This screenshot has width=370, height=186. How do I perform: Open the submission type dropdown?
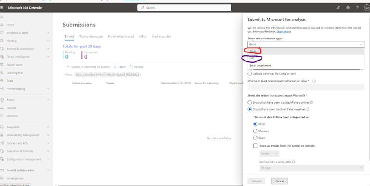point(306,44)
